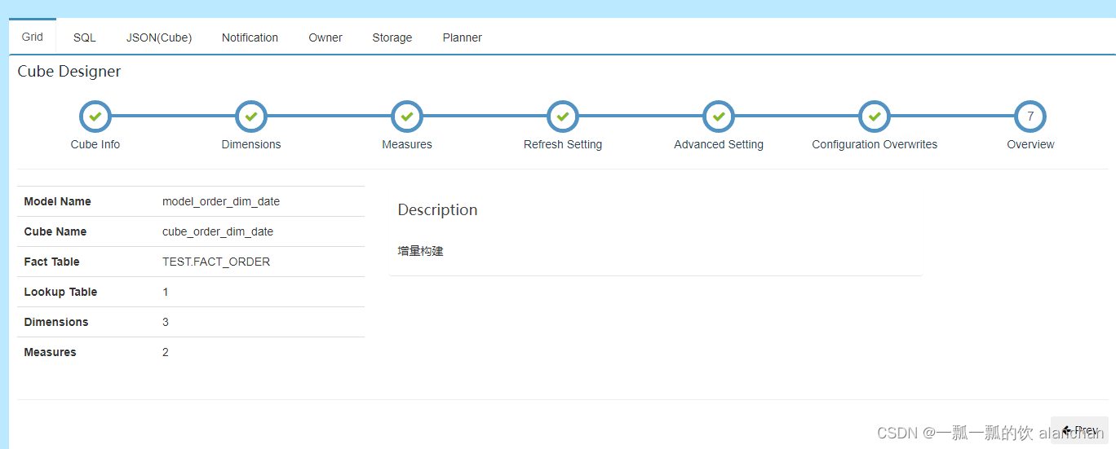Click the Advanced Setting step label
1116x449 pixels.
tap(719, 144)
